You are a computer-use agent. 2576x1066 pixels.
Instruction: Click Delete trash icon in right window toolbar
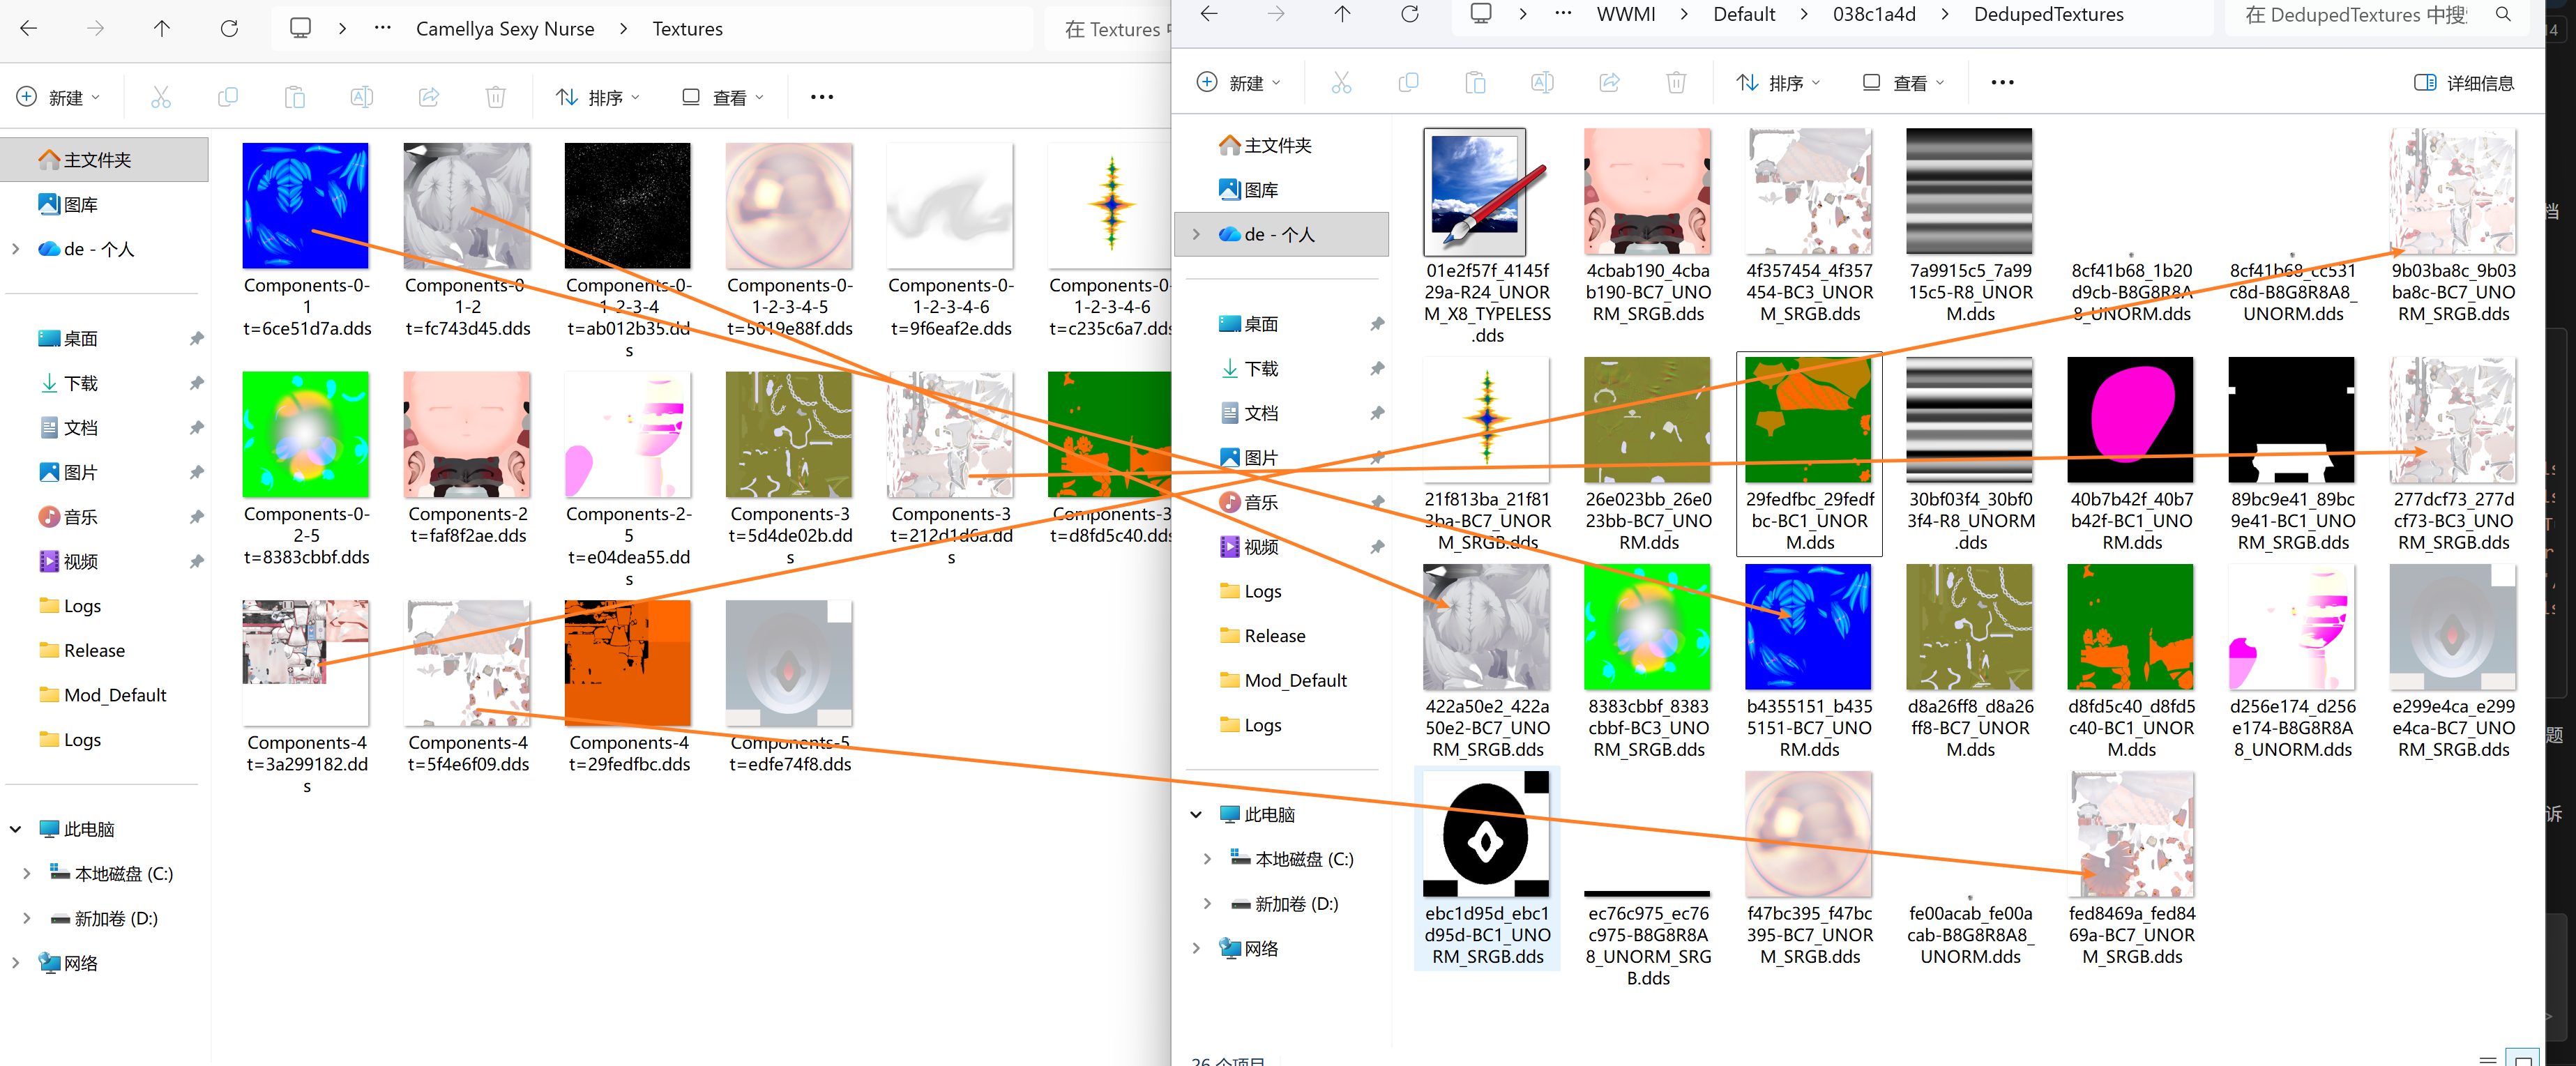pyautogui.click(x=1676, y=83)
